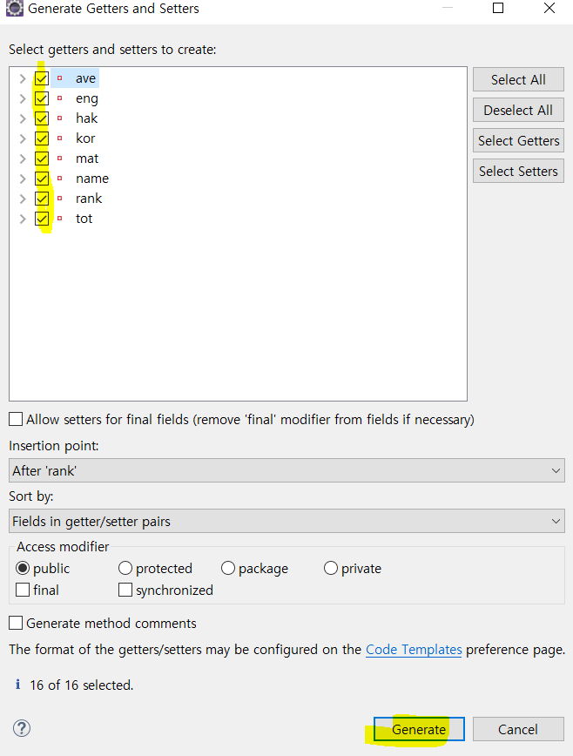This screenshot has height=756, width=573.
Task: Uncheck the 'kor' field checkbox
Action: 42,138
